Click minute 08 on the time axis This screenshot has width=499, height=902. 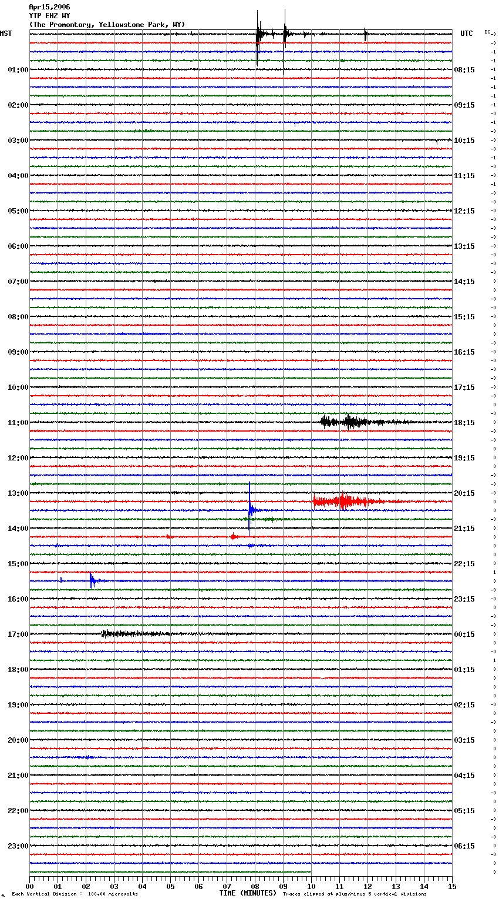pos(255,886)
